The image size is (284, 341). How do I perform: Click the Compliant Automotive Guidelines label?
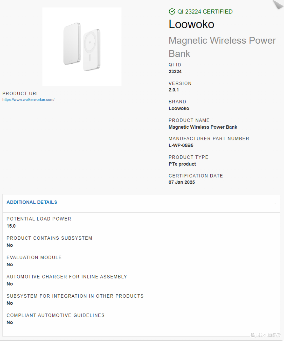[x=55, y=315]
